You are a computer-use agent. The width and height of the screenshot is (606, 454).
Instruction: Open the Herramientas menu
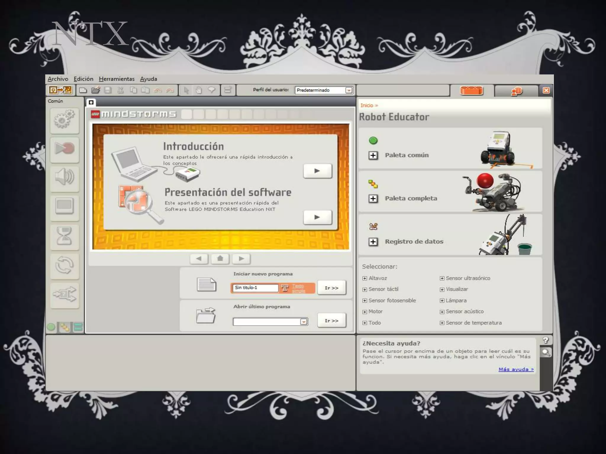[x=117, y=79]
